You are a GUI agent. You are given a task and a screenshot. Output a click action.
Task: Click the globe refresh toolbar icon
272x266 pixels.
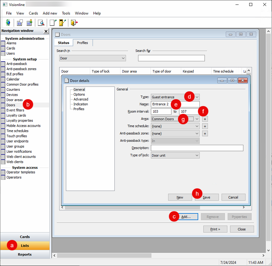click(x=8, y=23)
